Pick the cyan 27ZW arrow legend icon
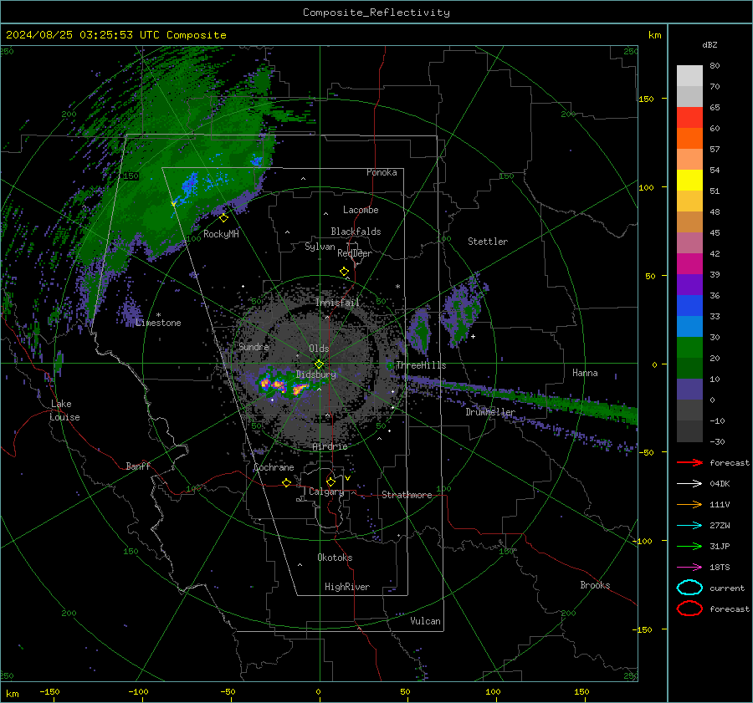Screen dimensions: 753x703 pyautogui.click(x=689, y=526)
